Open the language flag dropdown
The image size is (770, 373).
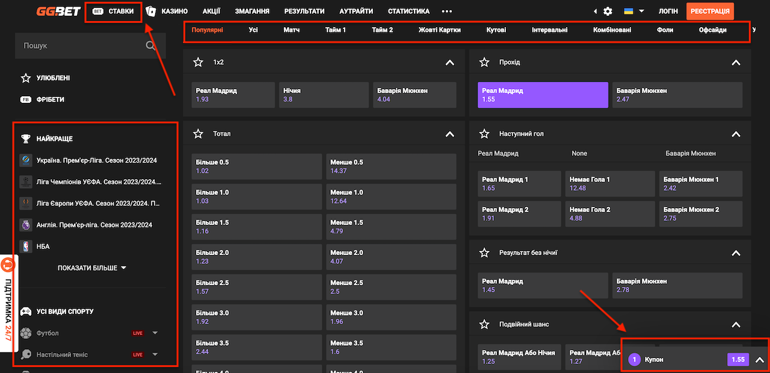633,11
